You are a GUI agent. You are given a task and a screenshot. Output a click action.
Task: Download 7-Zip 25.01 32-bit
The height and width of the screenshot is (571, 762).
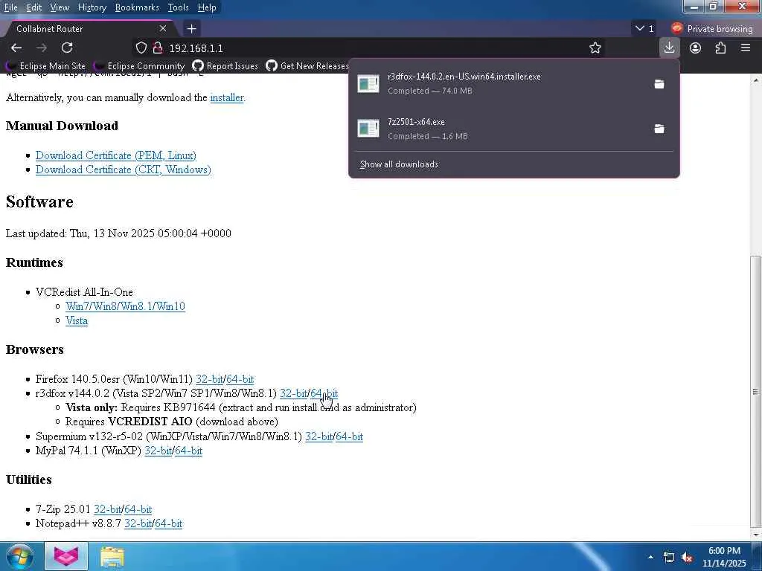107,509
